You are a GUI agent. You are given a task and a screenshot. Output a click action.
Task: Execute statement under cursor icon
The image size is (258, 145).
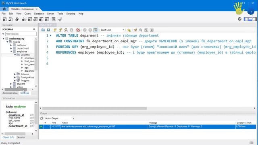tap(60, 30)
